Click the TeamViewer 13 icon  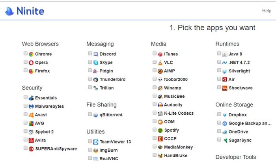click(x=95, y=142)
